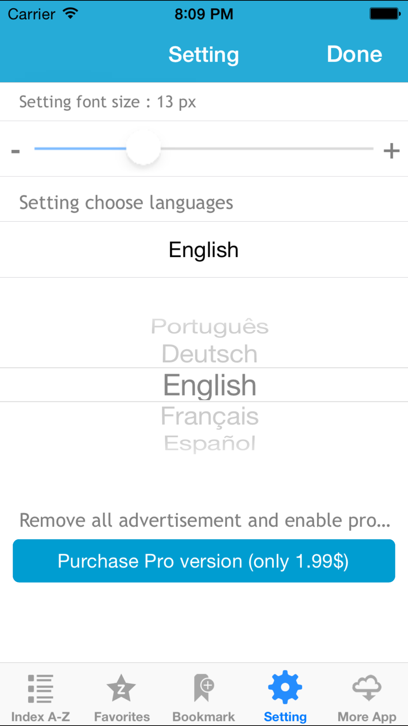408x726 pixels.
Task: Switch to the Favorites tab label
Action: pos(122,717)
